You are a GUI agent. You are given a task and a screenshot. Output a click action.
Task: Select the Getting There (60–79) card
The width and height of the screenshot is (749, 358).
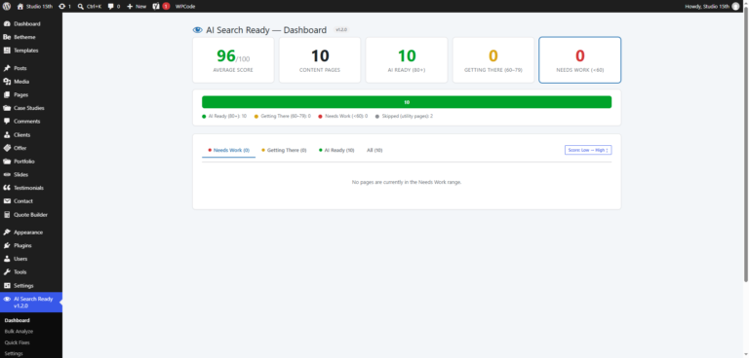coord(493,60)
